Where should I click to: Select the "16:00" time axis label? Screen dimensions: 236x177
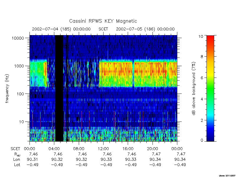click(x=128, y=149)
